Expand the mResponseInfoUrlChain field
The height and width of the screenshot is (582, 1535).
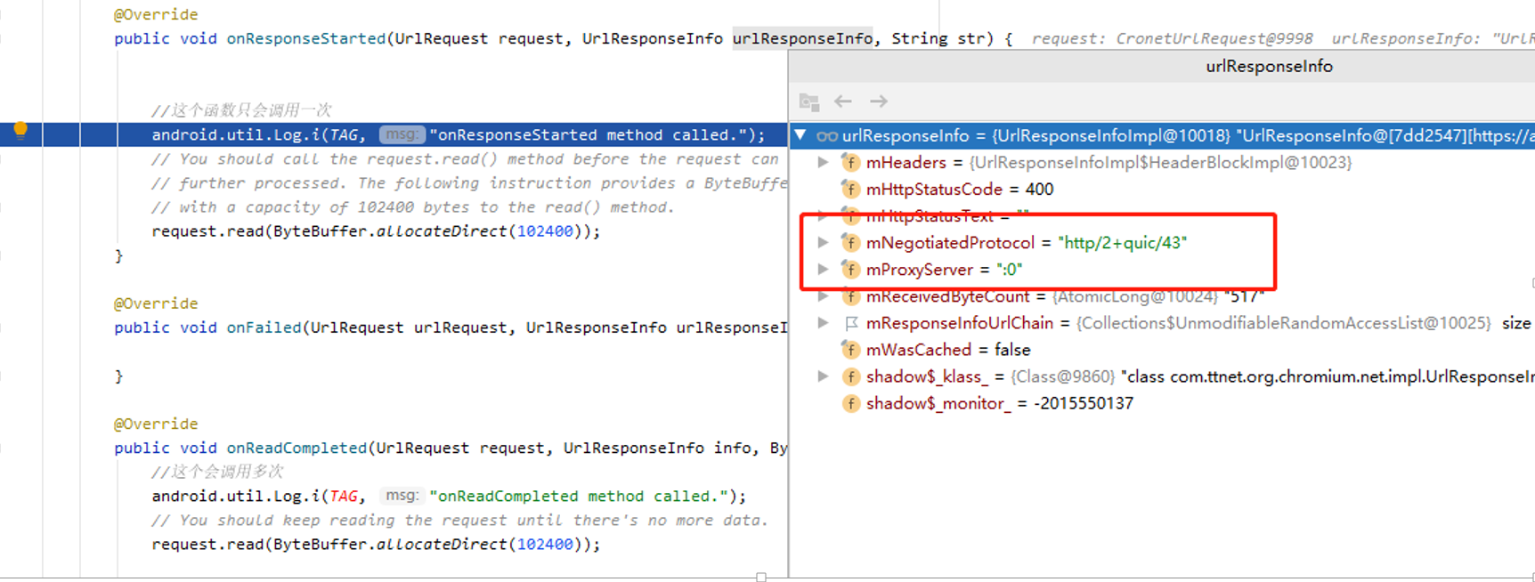point(824,322)
